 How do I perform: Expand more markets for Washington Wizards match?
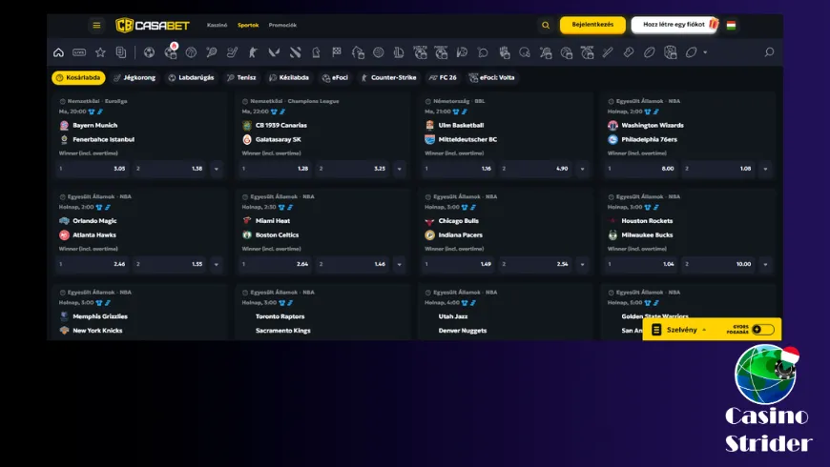coord(765,169)
